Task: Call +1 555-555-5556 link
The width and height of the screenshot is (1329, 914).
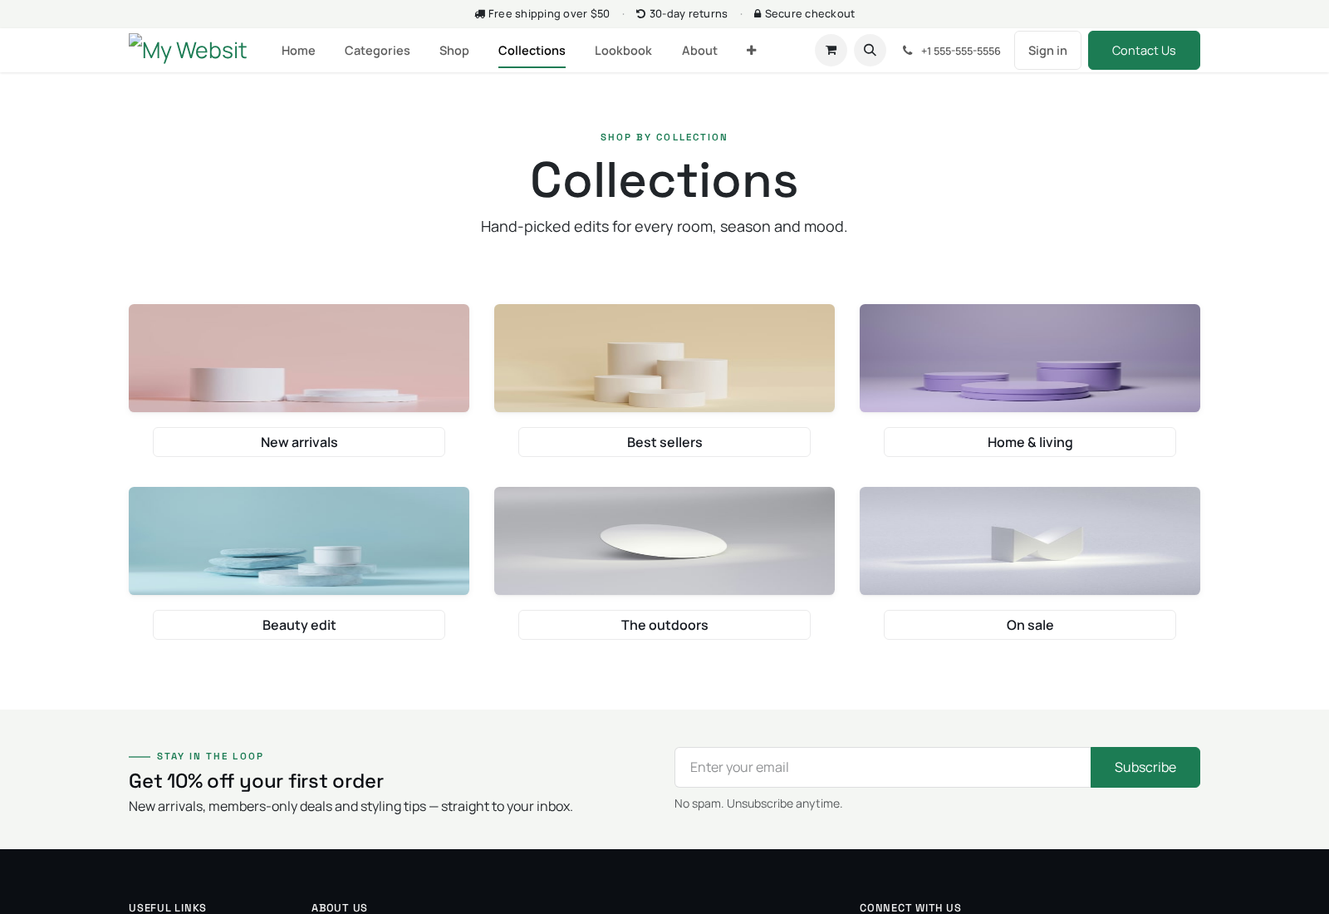Action: 960,52
